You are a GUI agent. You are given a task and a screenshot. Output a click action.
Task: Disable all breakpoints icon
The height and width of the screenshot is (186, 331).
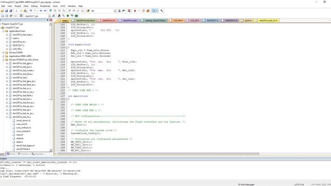click(143, 11)
